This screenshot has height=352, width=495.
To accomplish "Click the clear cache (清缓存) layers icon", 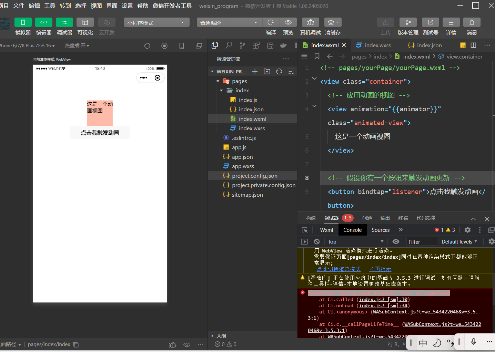I will coord(333,22).
